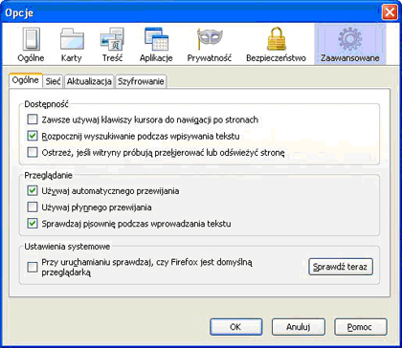Click the Sprawdź teraz button

pyautogui.click(x=341, y=267)
